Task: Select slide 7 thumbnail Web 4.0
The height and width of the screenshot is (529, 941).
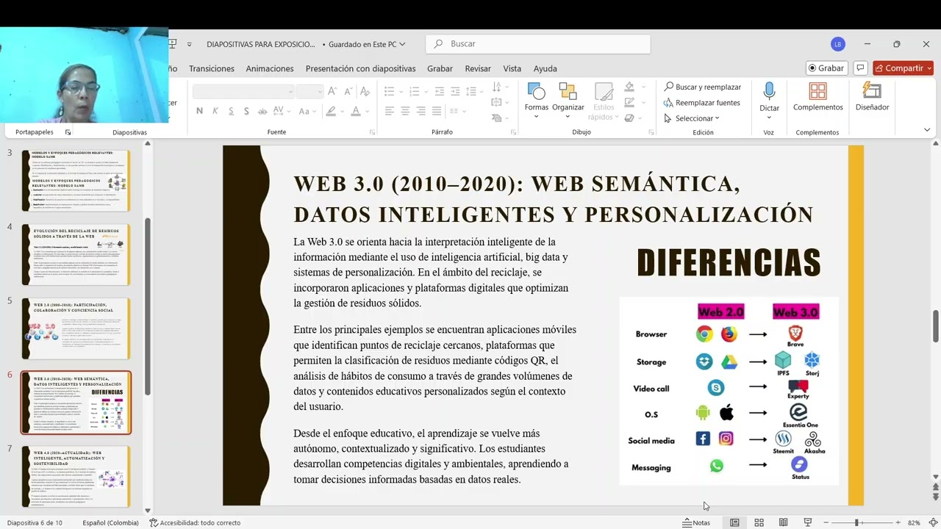Action: coord(76,476)
